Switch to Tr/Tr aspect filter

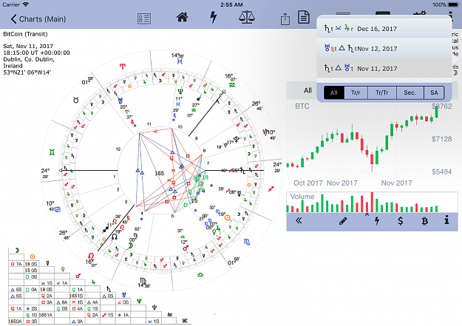coord(382,92)
